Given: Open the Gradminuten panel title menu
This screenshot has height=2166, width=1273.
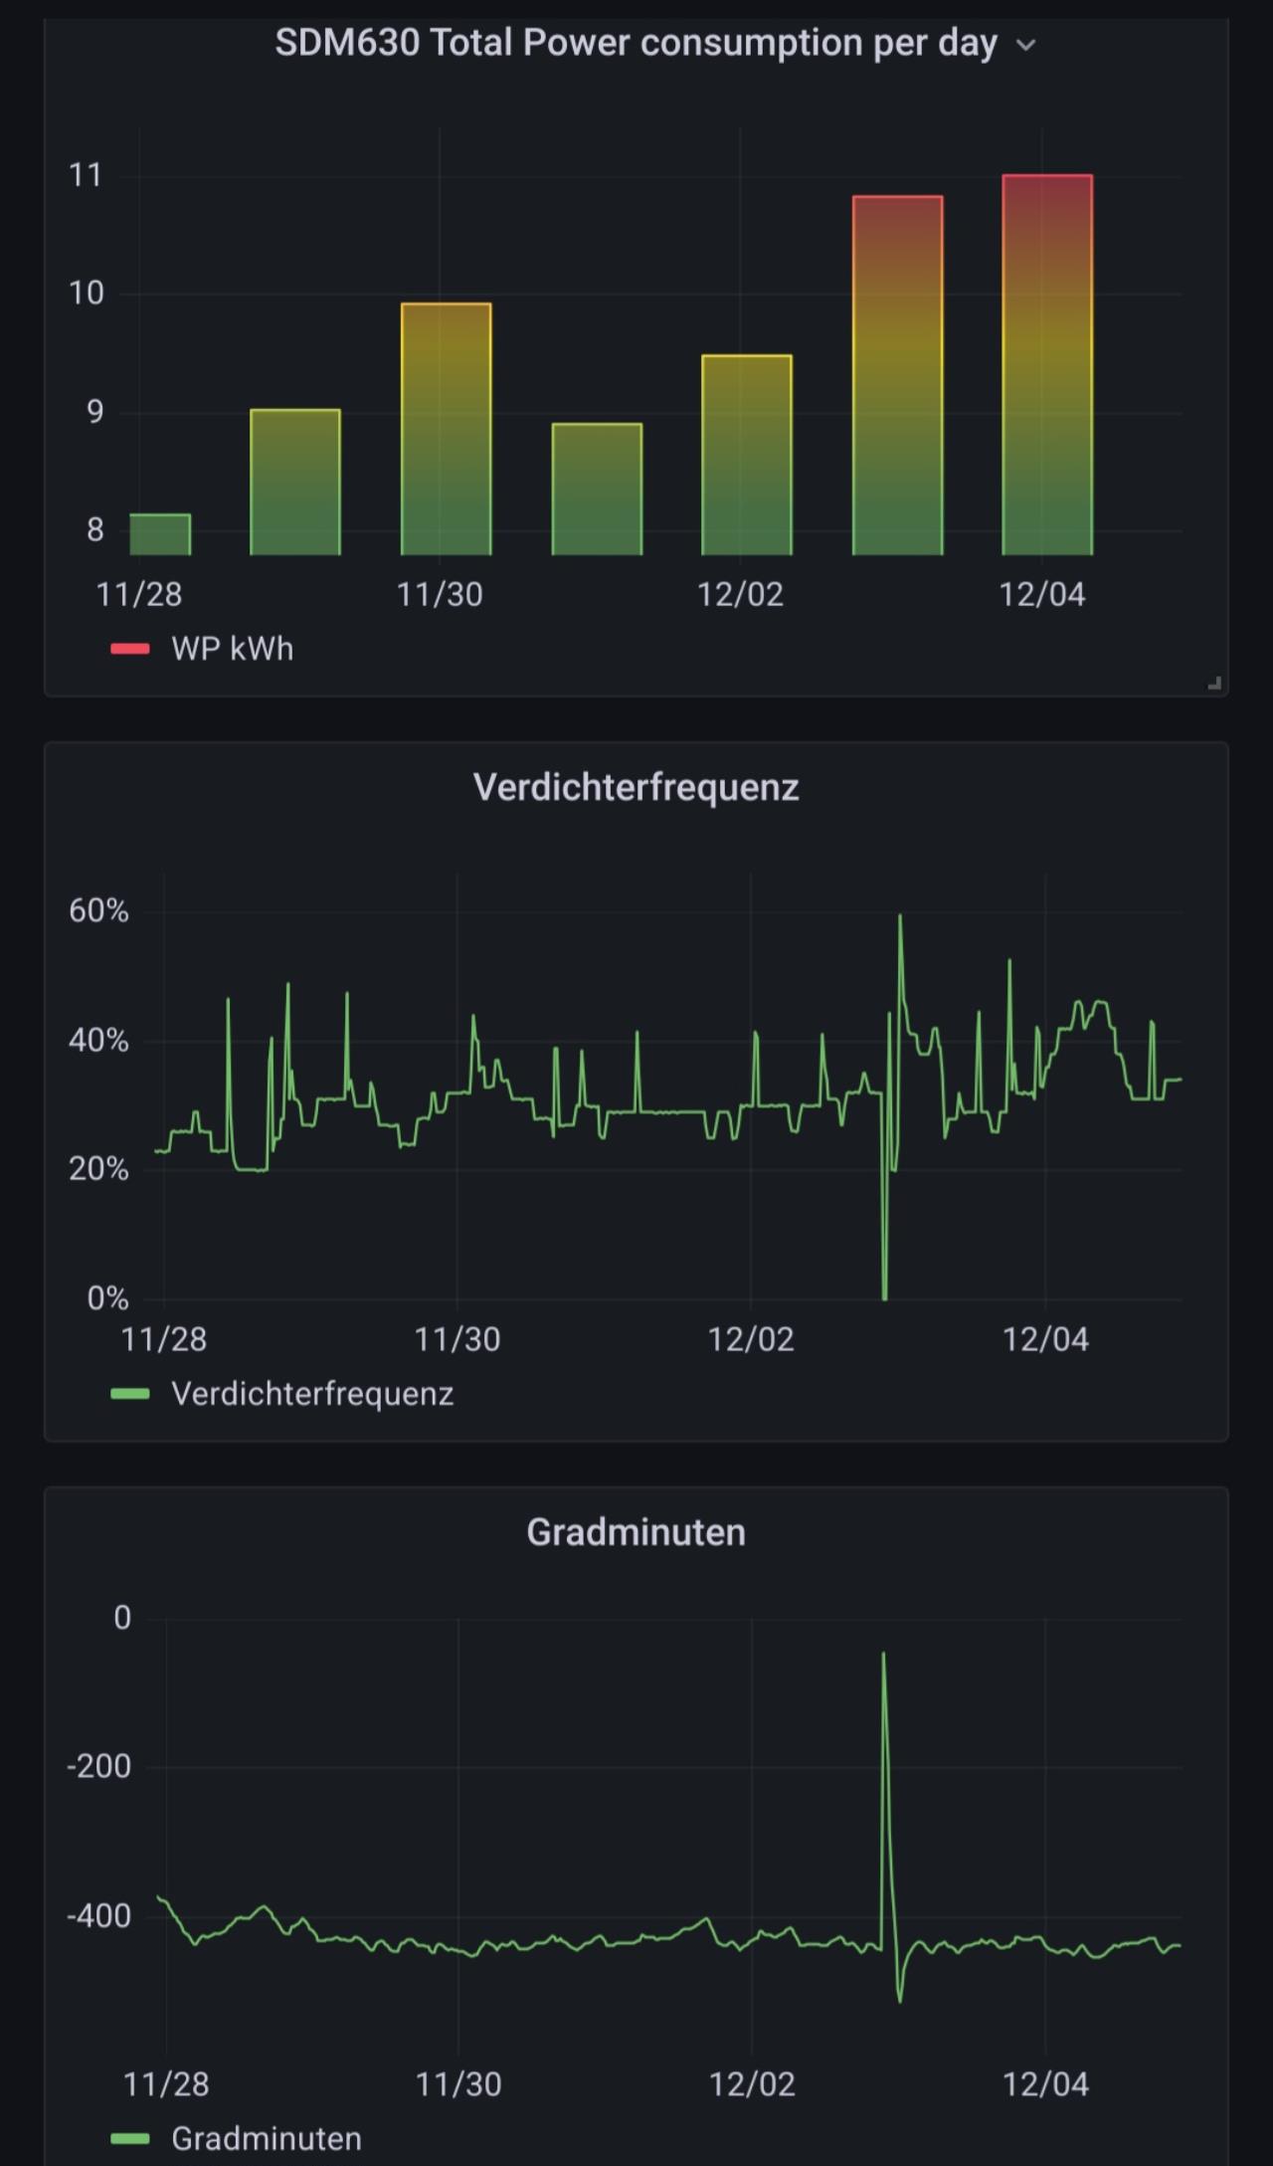Looking at the screenshot, I should tap(636, 1532).
